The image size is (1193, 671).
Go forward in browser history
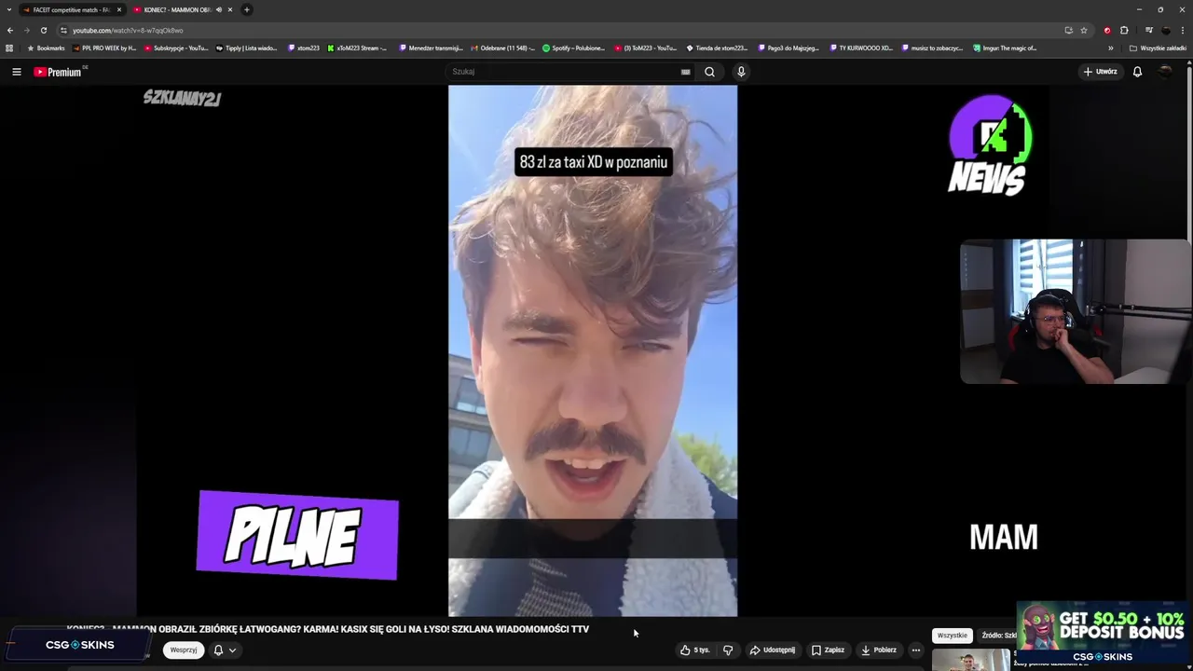pyautogui.click(x=26, y=30)
